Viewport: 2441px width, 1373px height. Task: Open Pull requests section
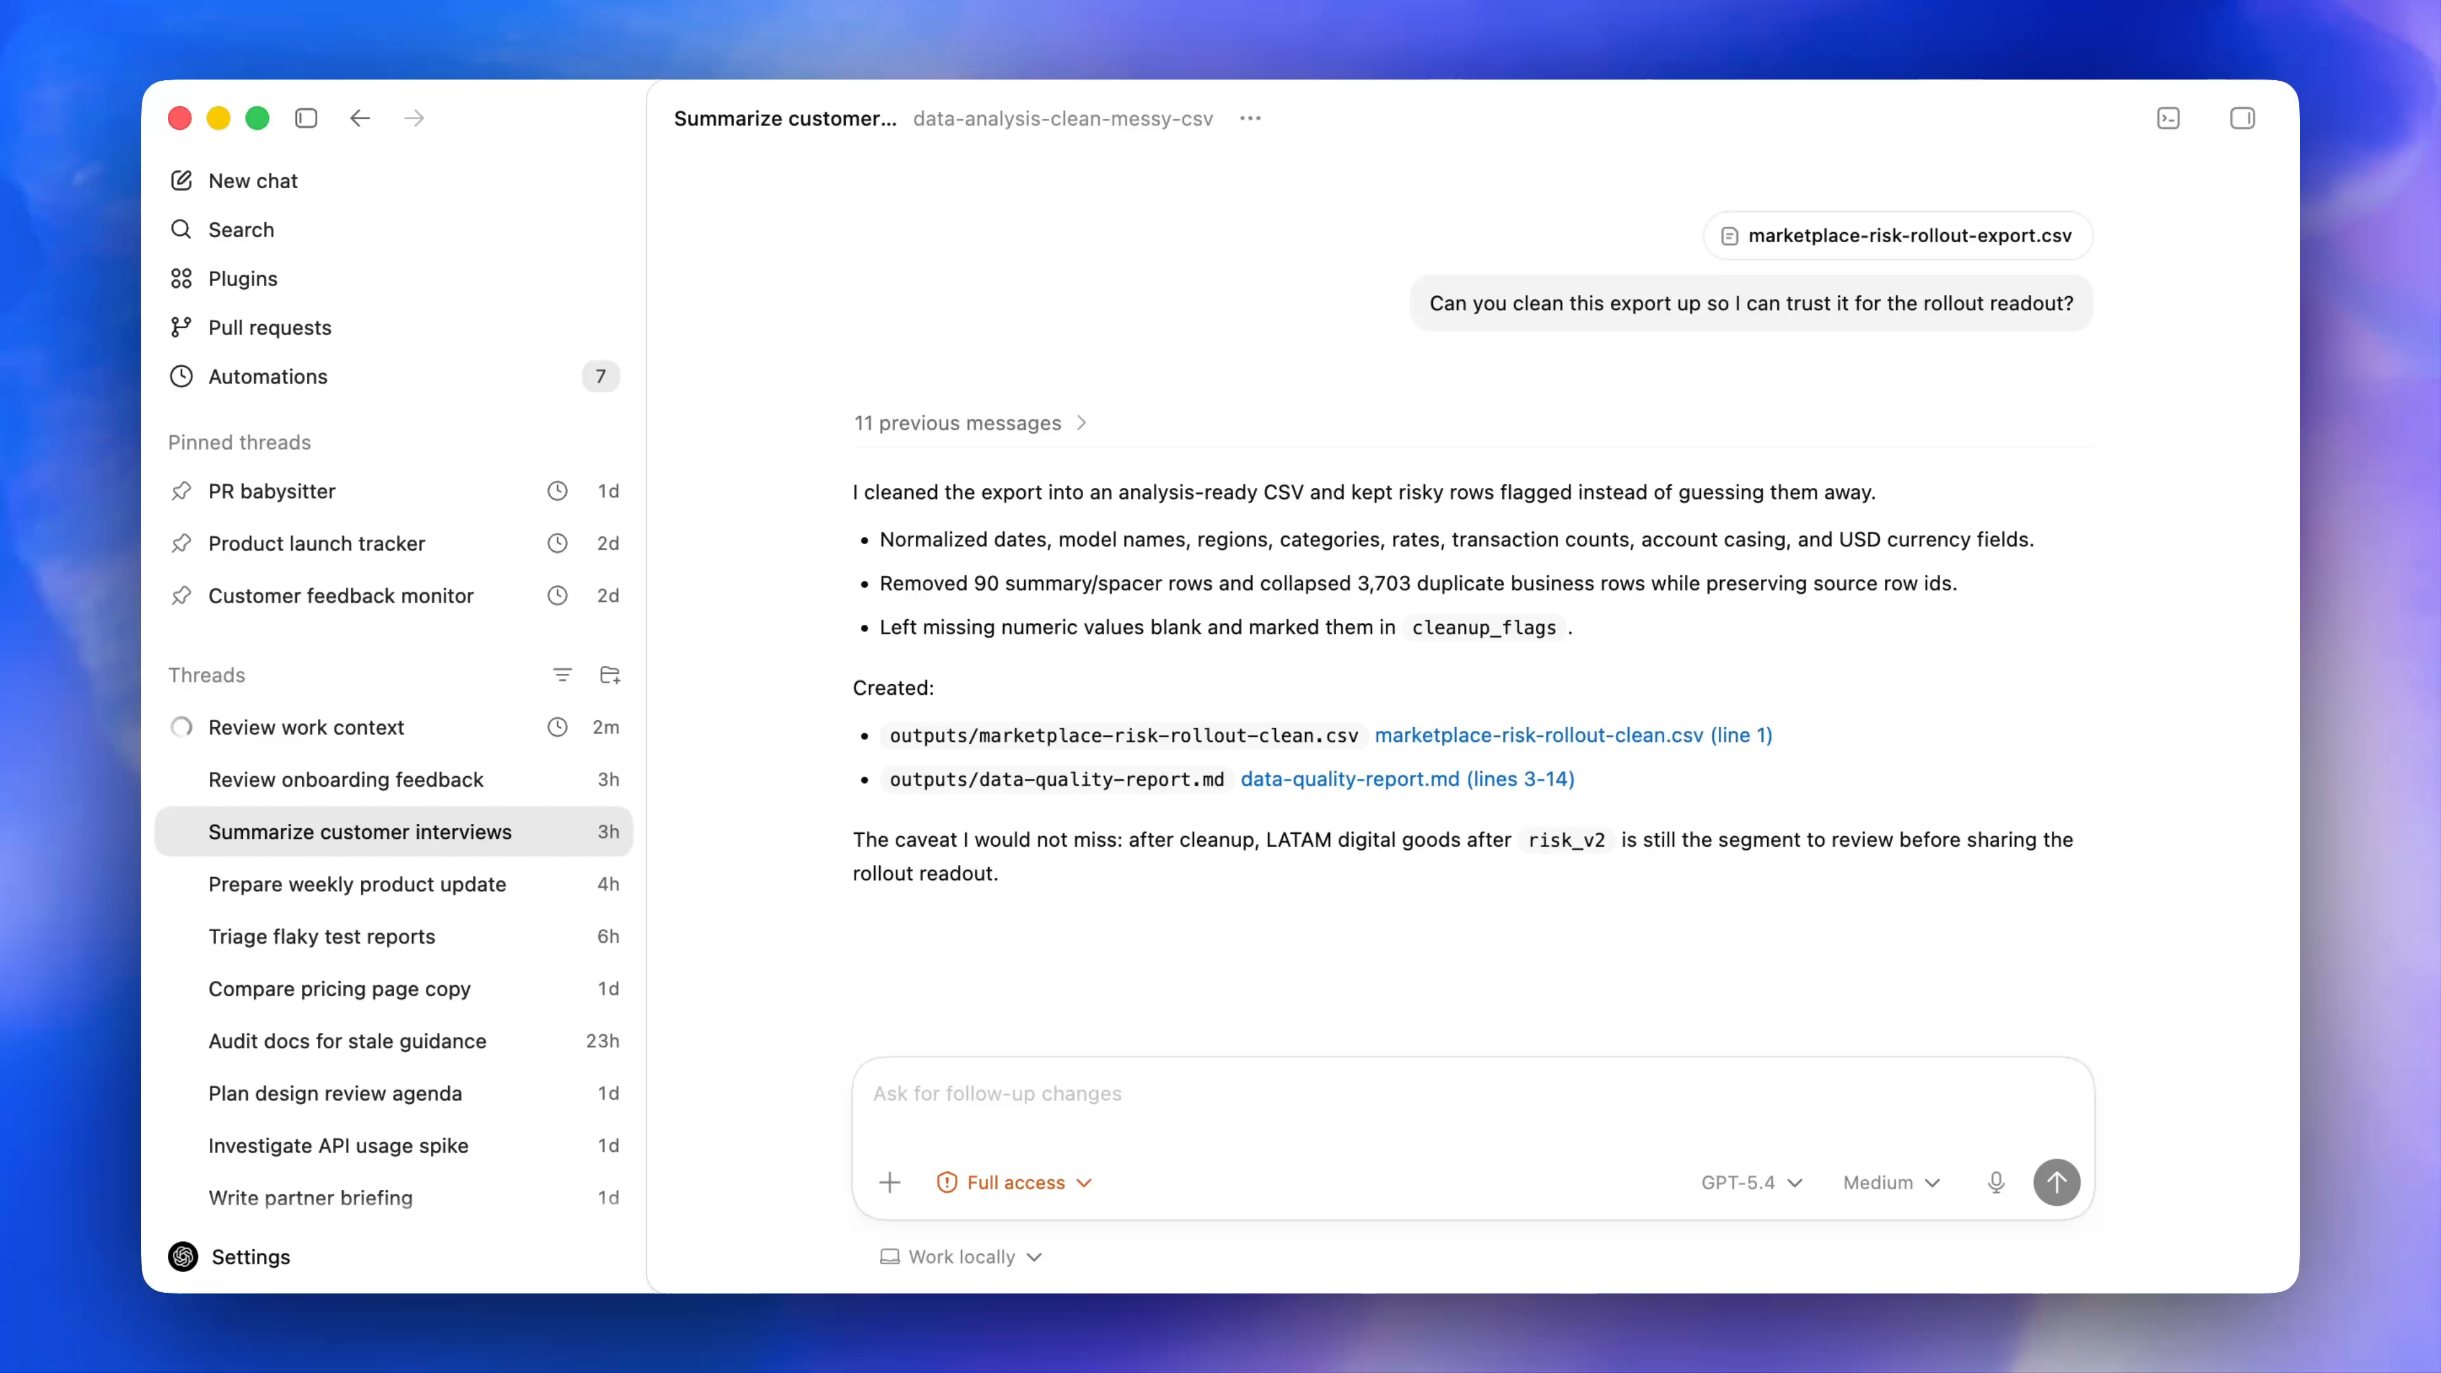[393, 328]
